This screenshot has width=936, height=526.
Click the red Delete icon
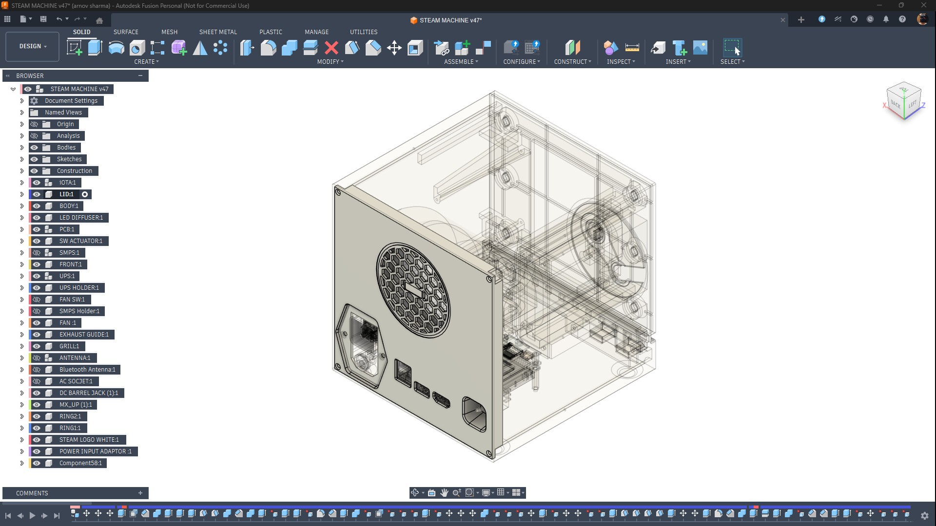331,48
